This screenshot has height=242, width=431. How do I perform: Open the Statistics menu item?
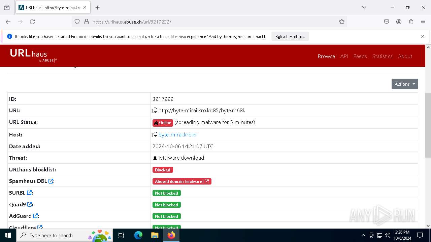[x=382, y=56]
